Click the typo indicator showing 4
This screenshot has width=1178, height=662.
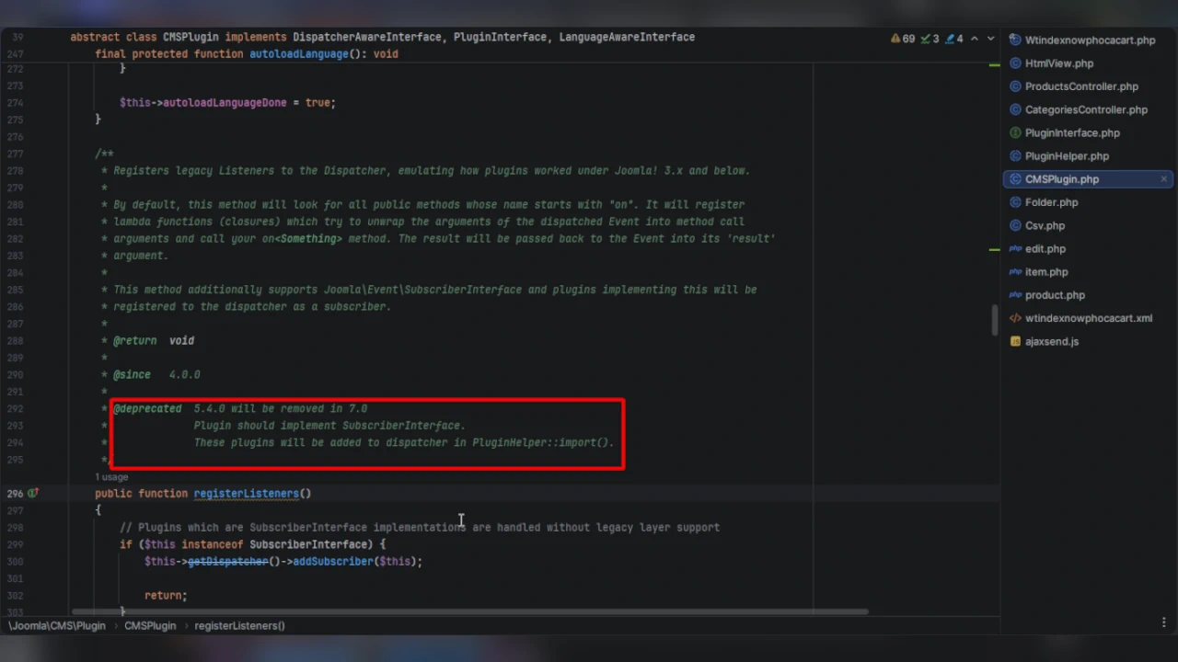(954, 39)
